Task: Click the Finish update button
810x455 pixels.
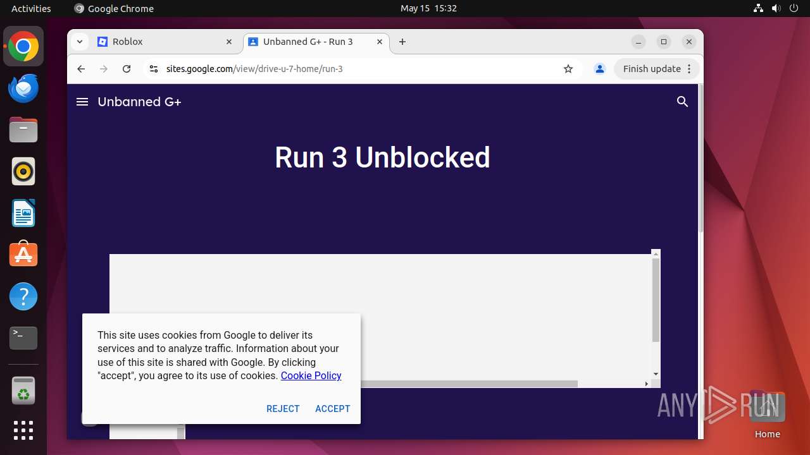Action: pos(657,69)
